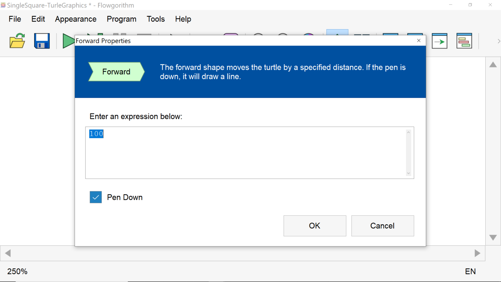This screenshot has width=501, height=282.
Task: Open the File menu
Action: coord(14,19)
